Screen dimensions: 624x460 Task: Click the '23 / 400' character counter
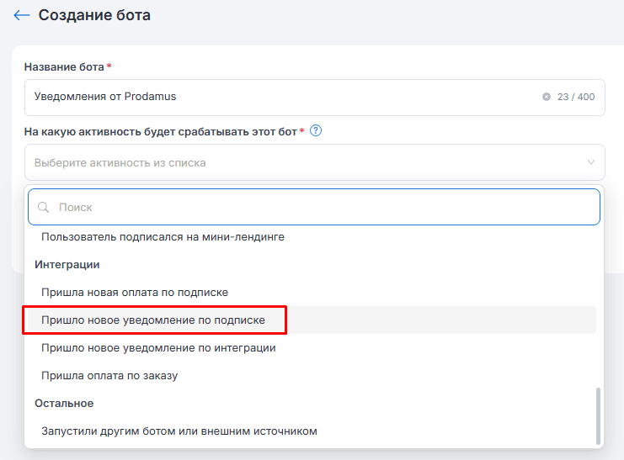click(x=576, y=97)
